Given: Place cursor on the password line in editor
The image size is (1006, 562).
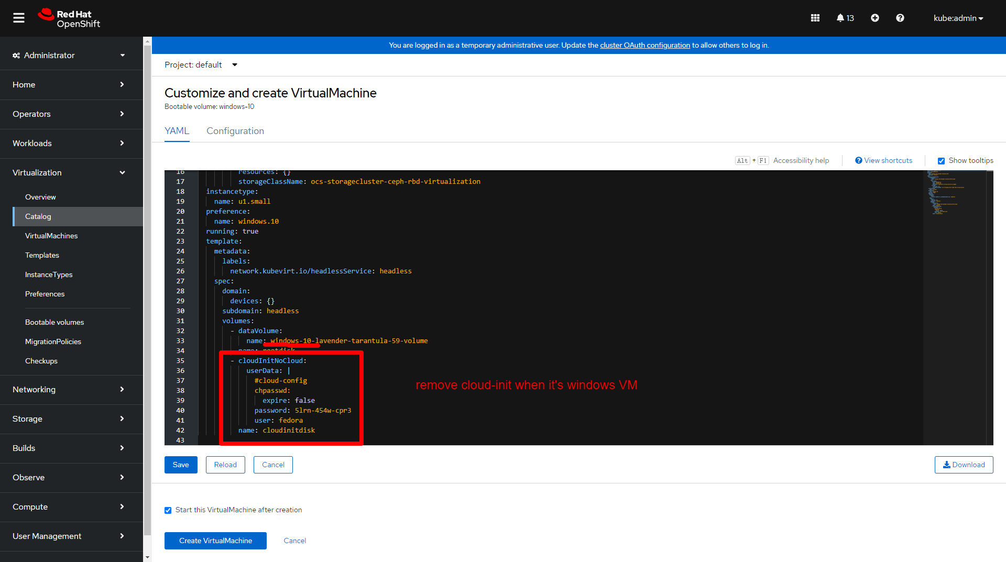Looking at the screenshot, I should [x=303, y=410].
